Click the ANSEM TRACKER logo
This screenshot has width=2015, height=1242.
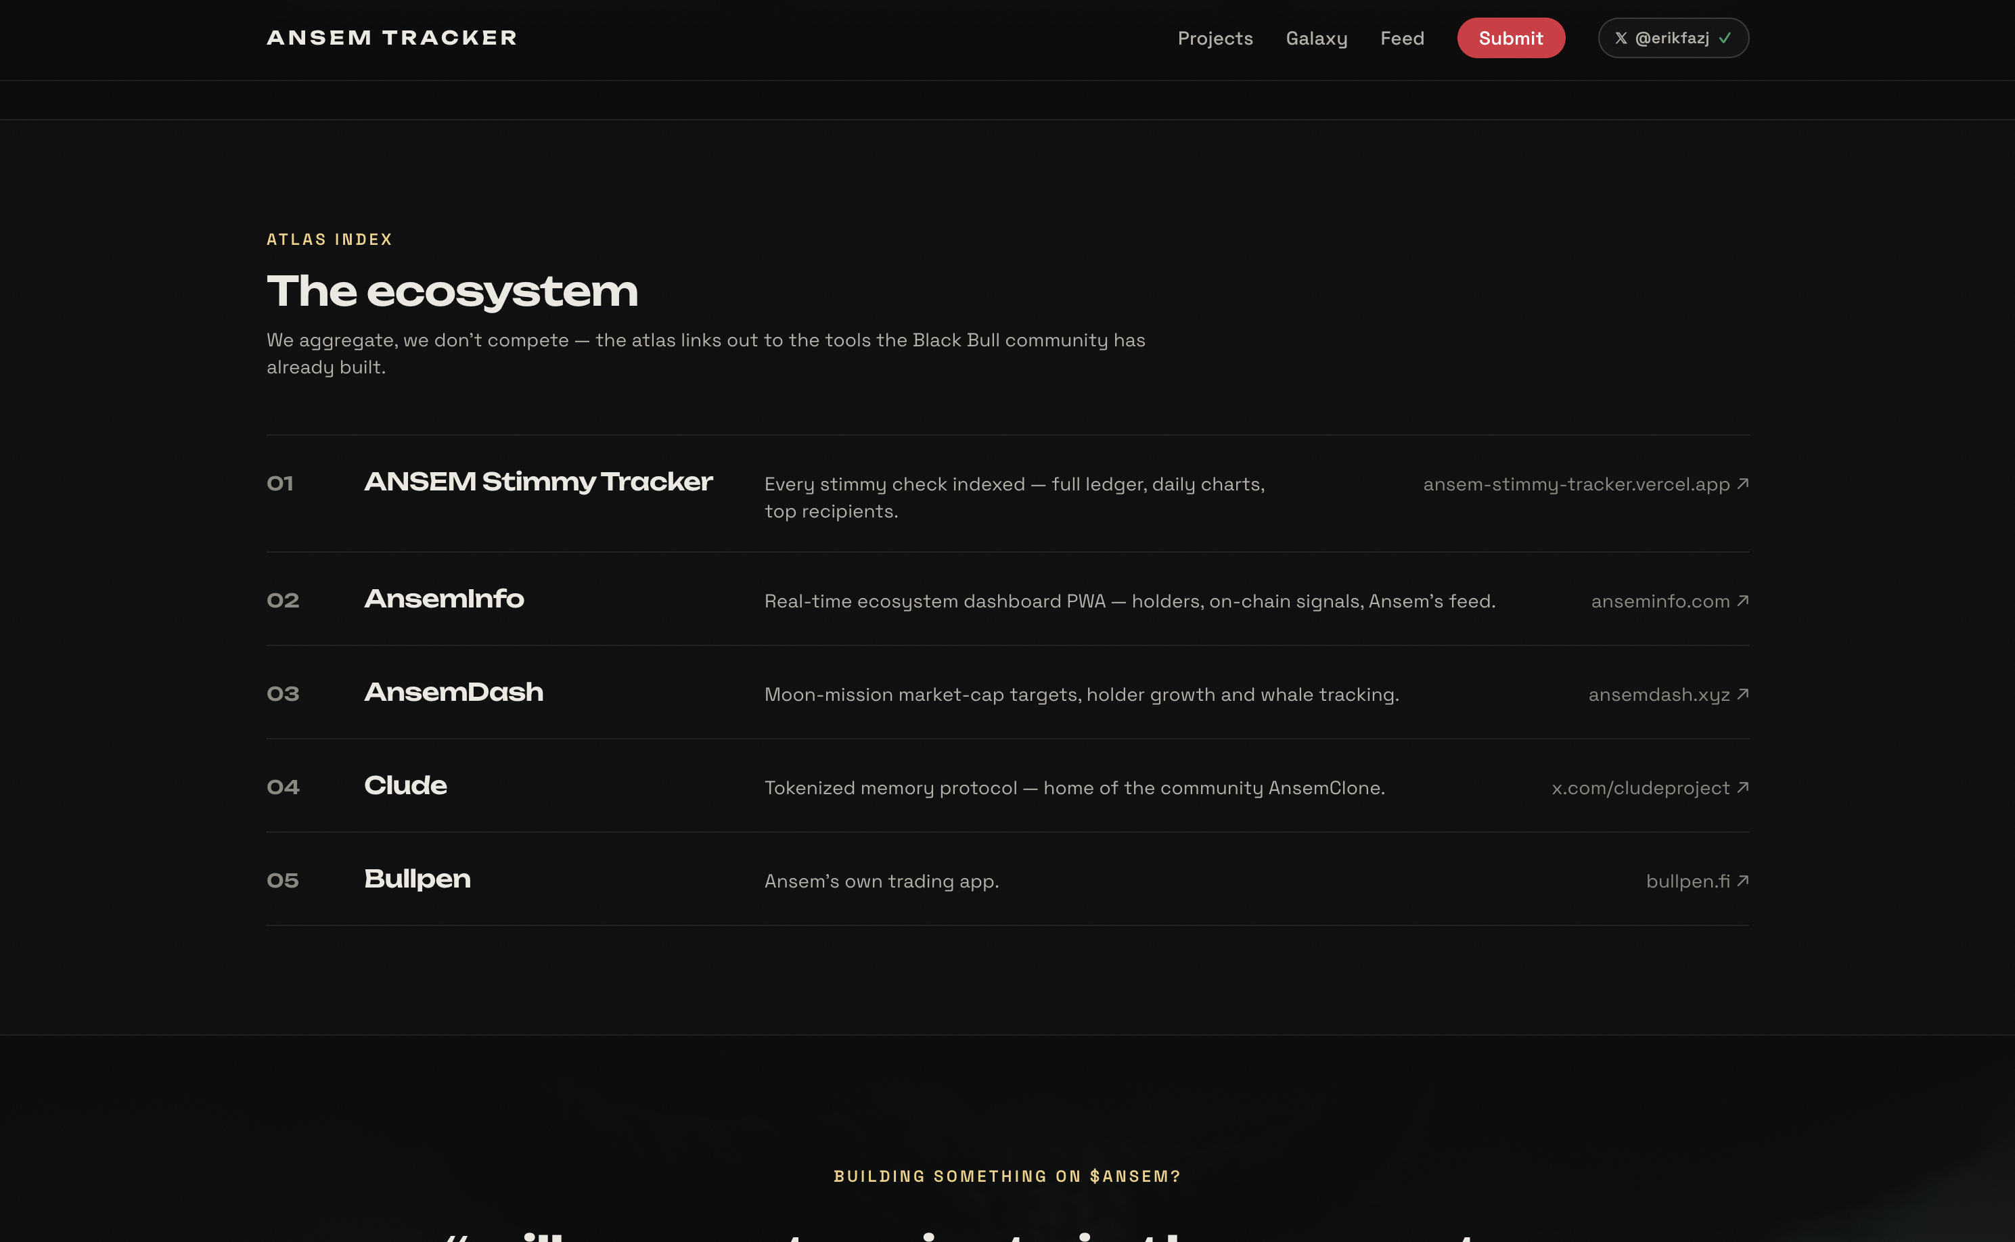click(x=392, y=38)
